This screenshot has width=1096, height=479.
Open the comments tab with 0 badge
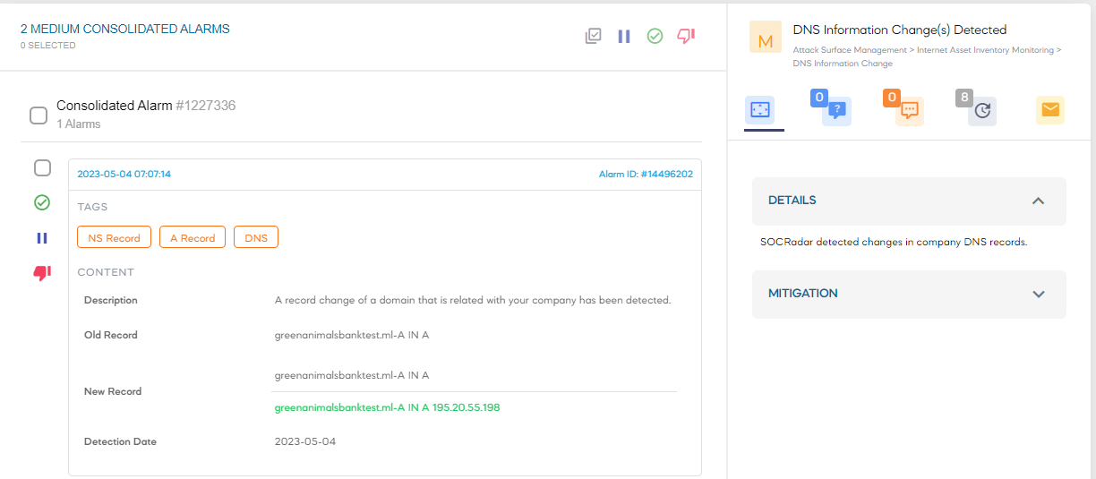click(x=908, y=110)
